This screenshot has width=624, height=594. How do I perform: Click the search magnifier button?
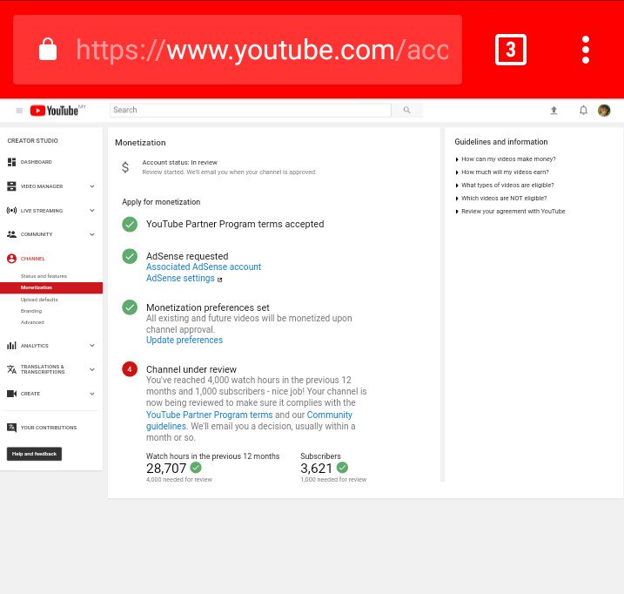click(x=406, y=110)
